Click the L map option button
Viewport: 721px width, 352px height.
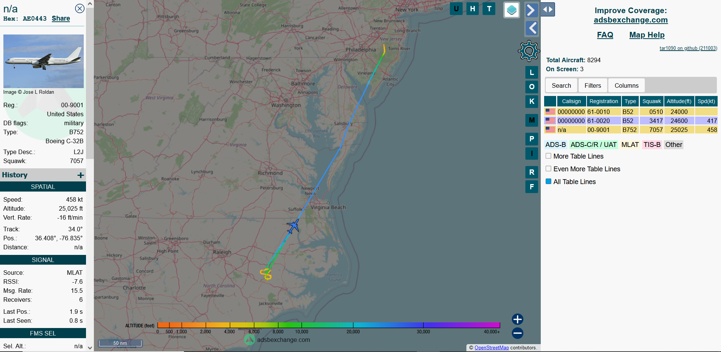click(x=532, y=72)
